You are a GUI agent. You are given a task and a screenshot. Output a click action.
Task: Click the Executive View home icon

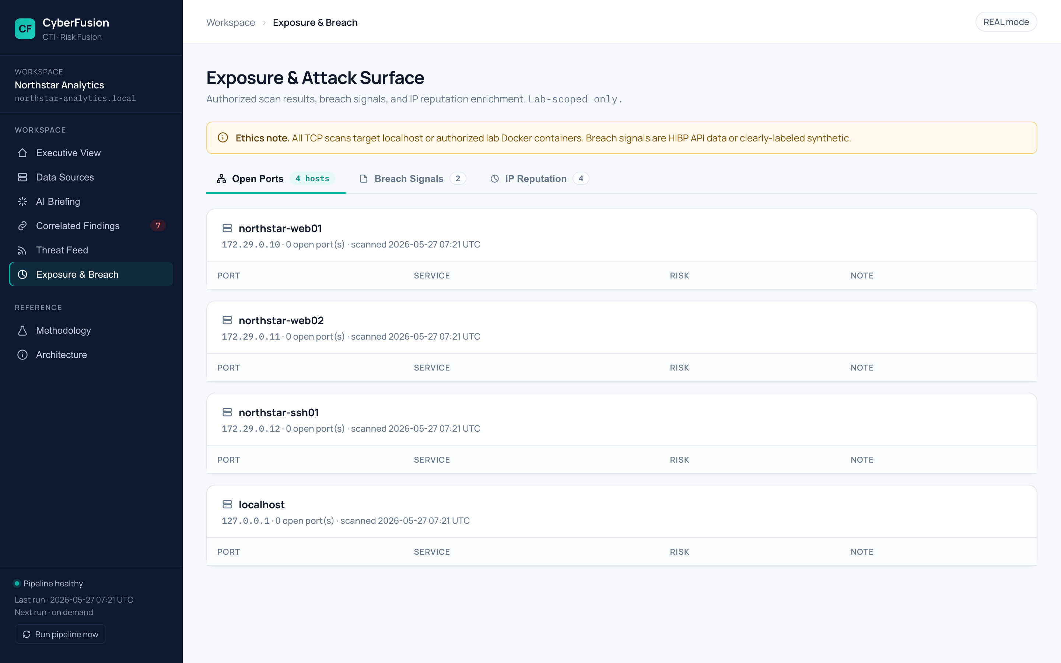22,153
